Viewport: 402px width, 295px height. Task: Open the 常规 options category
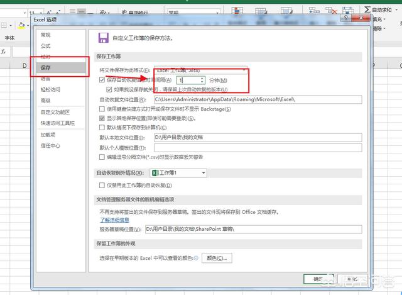point(46,35)
